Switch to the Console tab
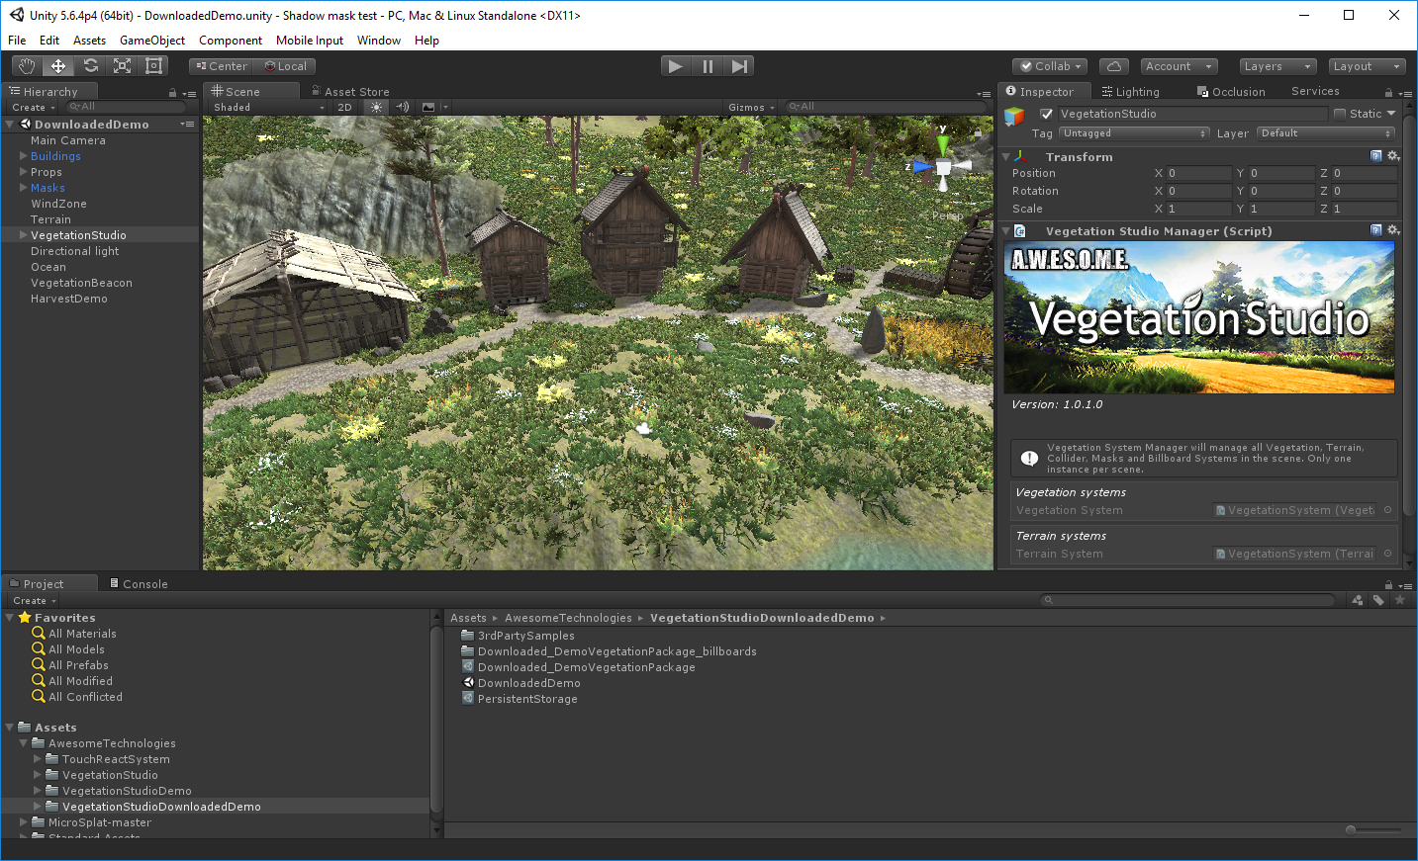Screen dimensions: 1418x861 [139, 584]
